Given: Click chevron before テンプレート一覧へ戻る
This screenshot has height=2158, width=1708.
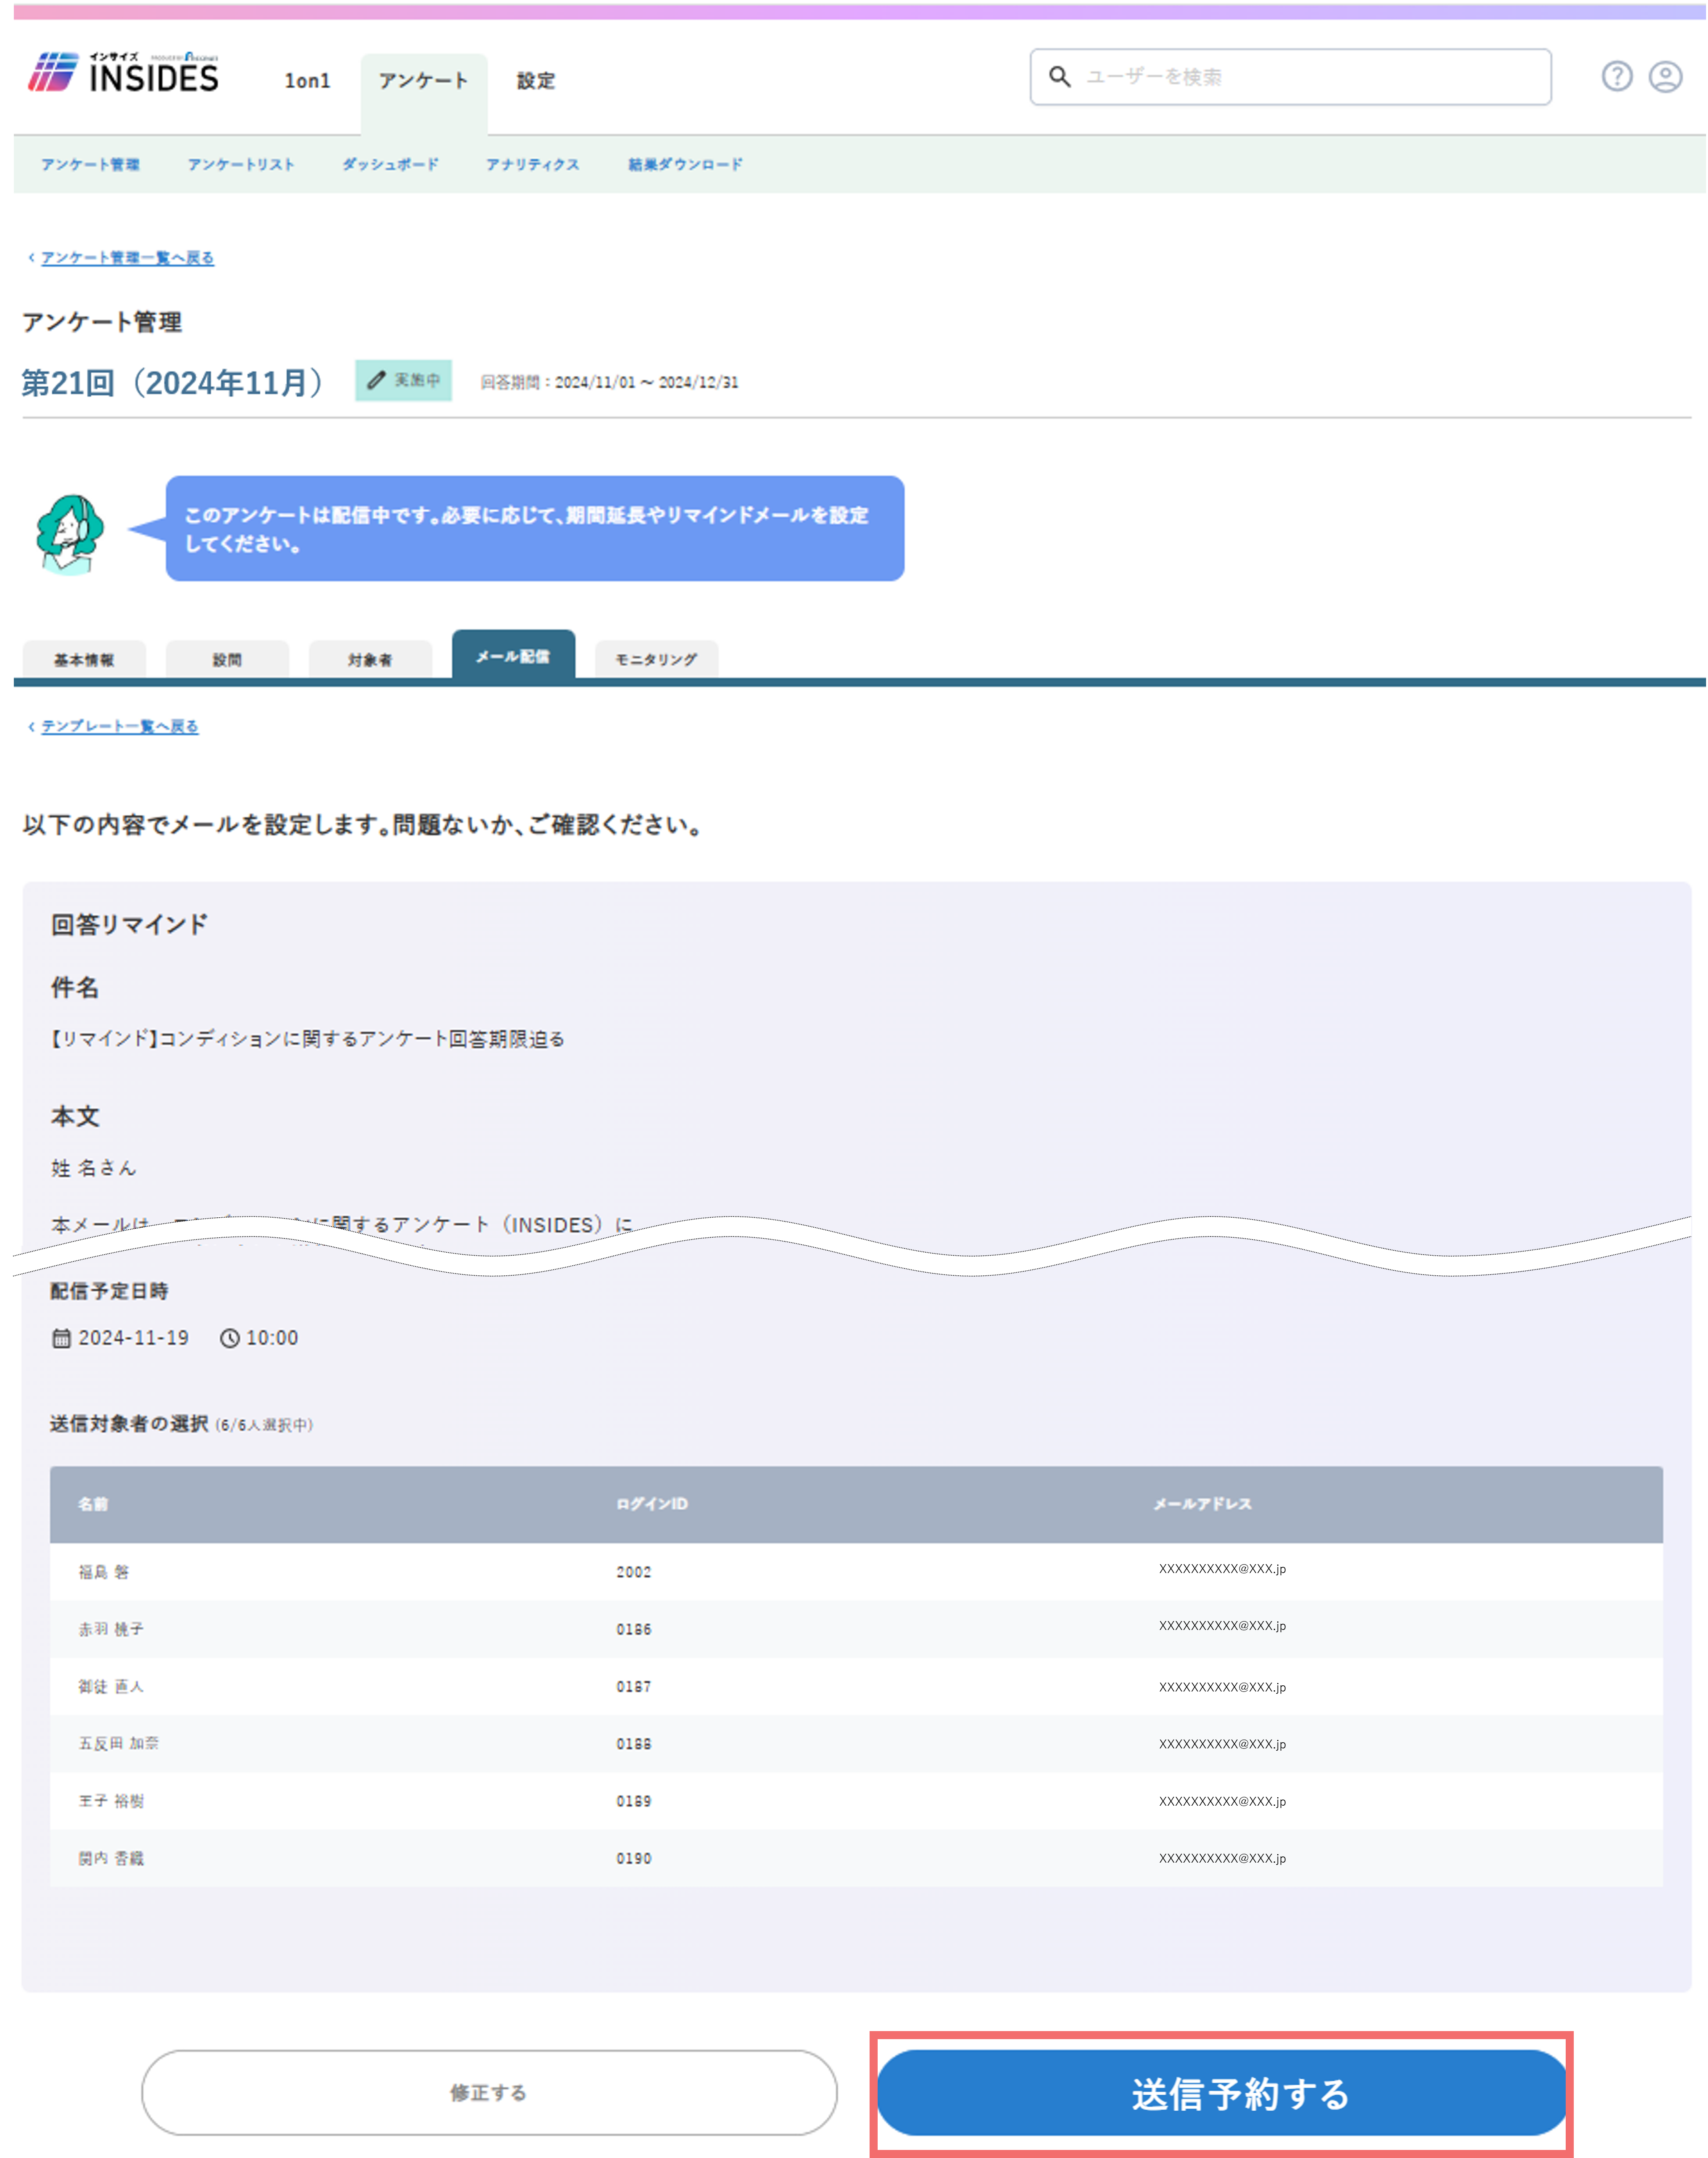Looking at the screenshot, I should [32, 726].
